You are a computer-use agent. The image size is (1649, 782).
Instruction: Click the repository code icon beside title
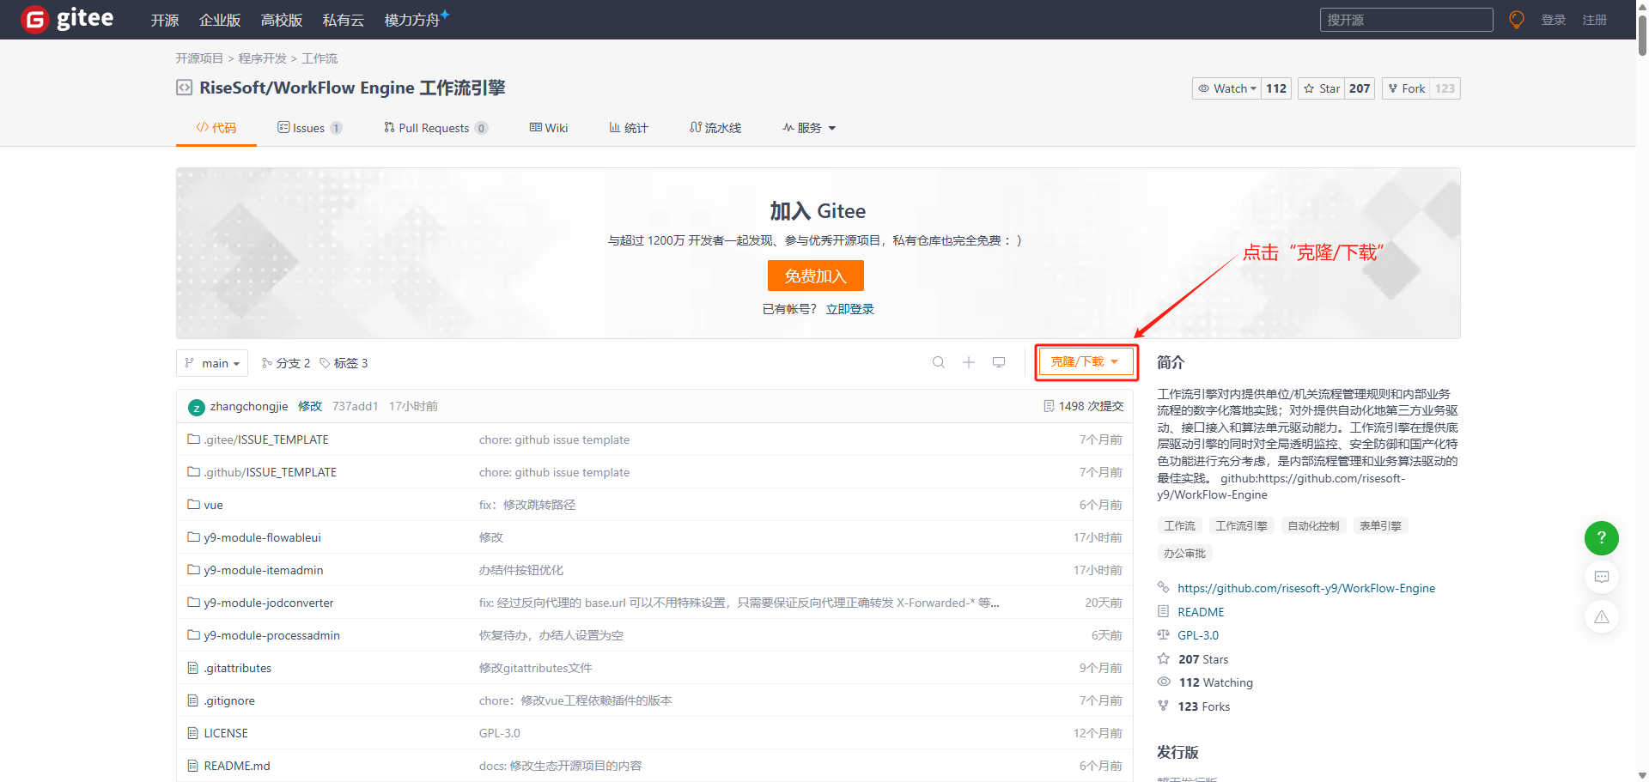pos(184,88)
